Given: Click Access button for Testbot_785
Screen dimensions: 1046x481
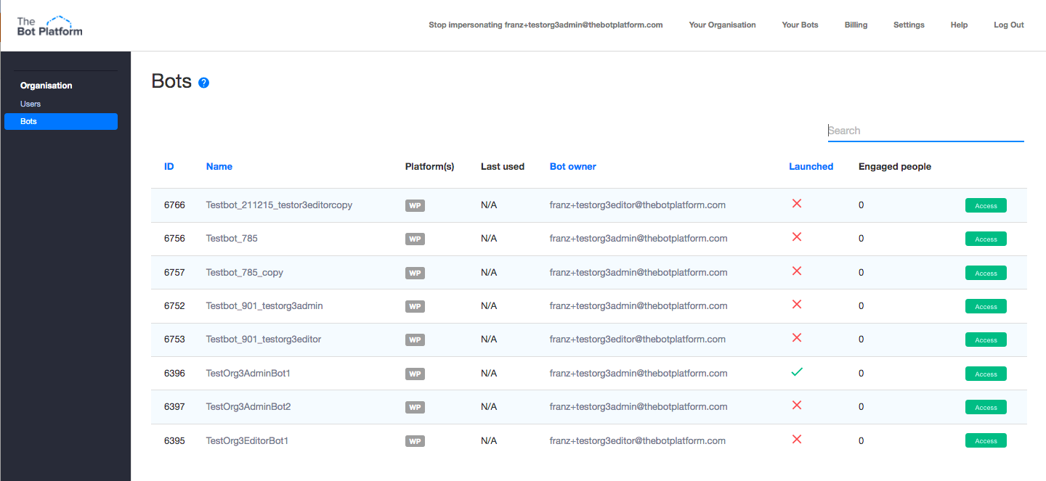Looking at the screenshot, I should tap(986, 239).
